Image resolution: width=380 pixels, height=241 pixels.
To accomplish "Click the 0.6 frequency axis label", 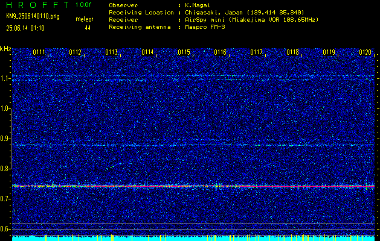I will (4, 229).
